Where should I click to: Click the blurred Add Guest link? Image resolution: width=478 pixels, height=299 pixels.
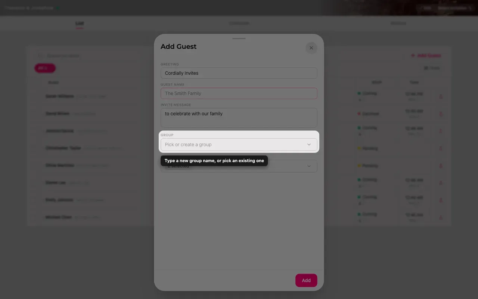tap(429, 56)
